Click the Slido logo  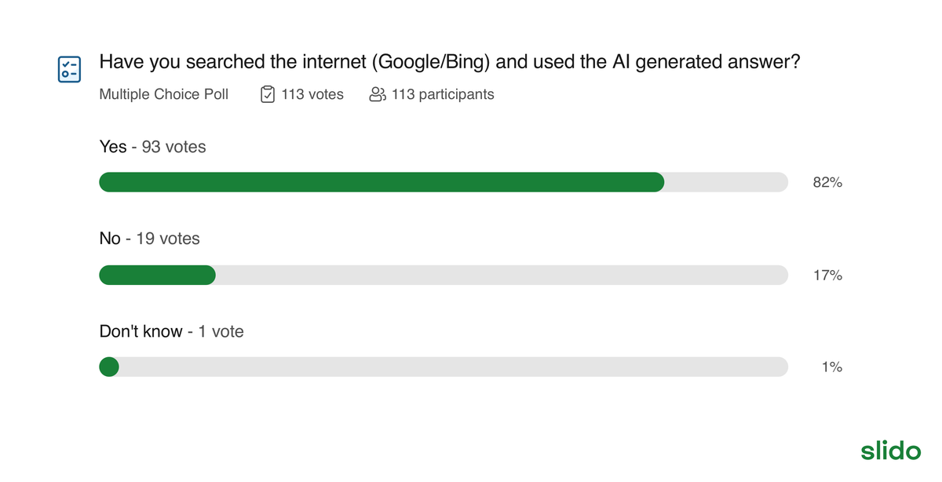pos(890,451)
